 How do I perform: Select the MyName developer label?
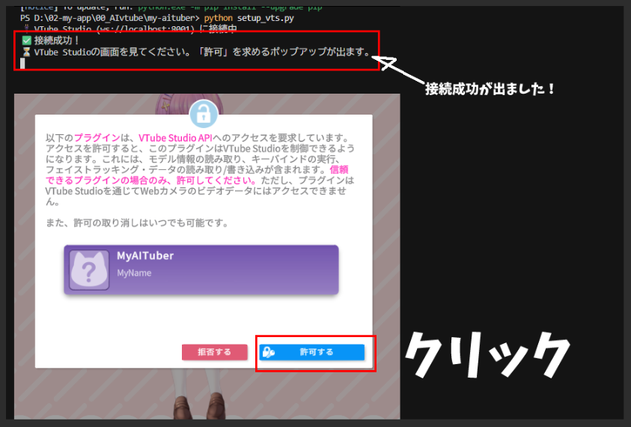tap(134, 273)
